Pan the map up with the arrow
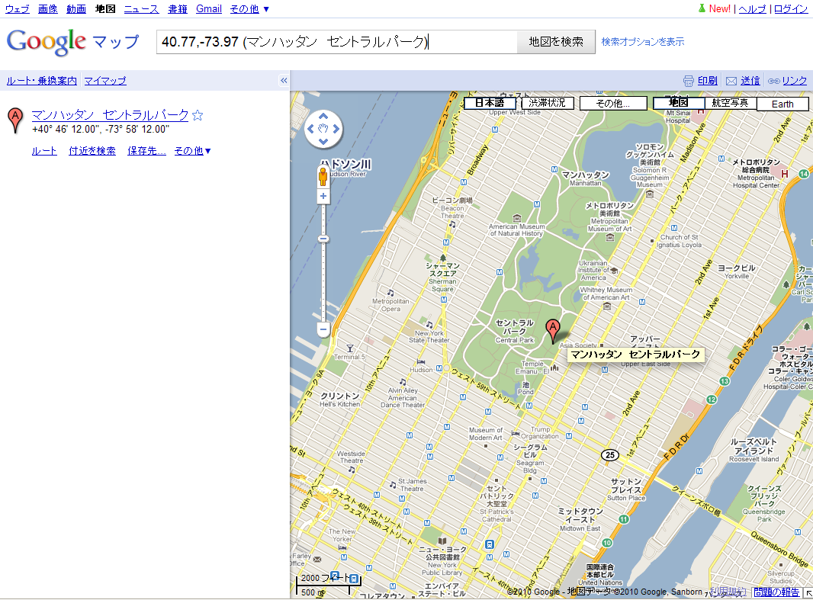The width and height of the screenshot is (813, 600). [x=323, y=116]
